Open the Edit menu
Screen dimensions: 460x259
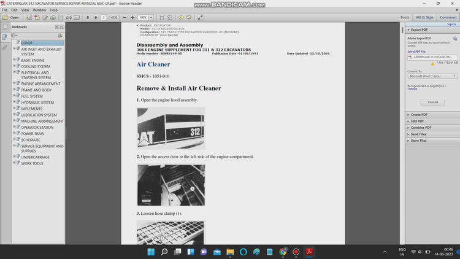[14, 10]
